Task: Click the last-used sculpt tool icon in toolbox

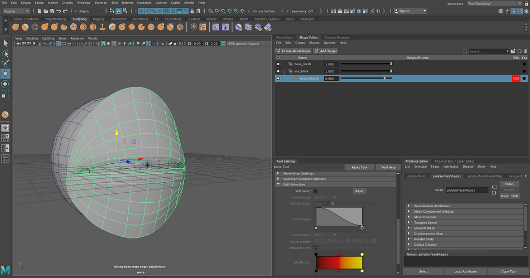Action: tap(5, 115)
